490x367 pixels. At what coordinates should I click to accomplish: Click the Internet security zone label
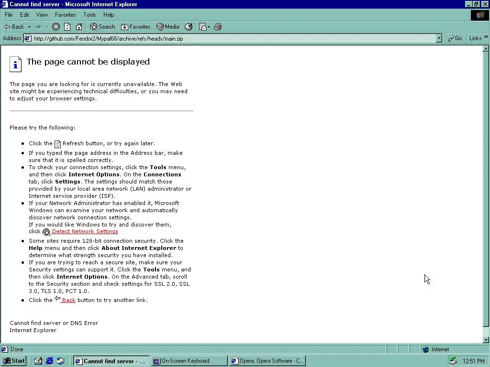point(440,349)
